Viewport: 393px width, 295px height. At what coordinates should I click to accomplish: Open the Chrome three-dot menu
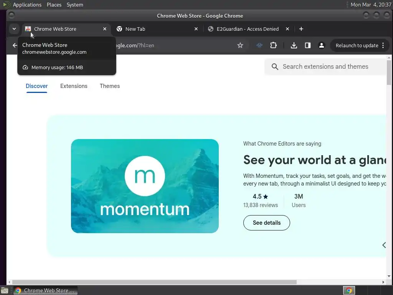(x=383, y=45)
